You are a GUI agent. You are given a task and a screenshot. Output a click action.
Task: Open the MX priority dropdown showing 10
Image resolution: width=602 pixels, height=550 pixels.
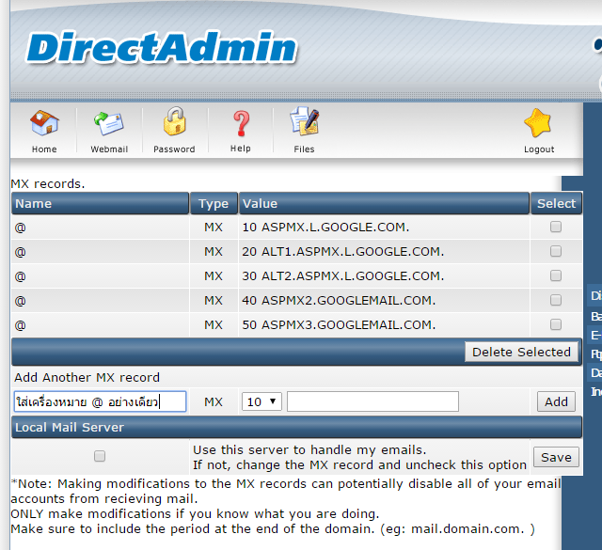click(261, 401)
